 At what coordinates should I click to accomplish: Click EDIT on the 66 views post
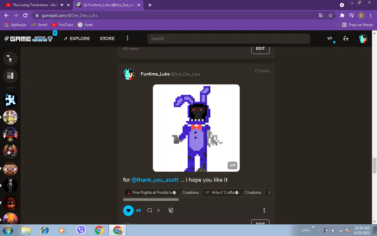260,49
